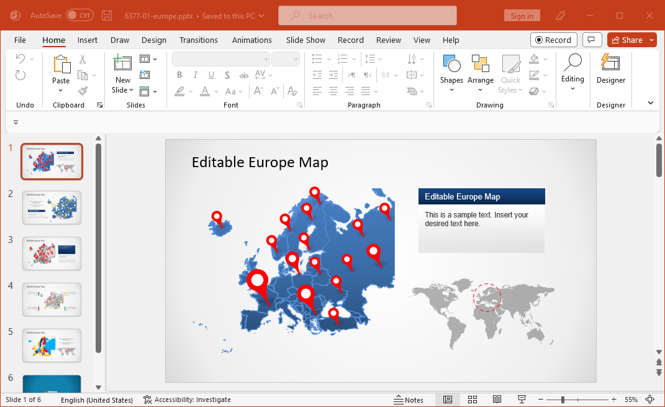Image resolution: width=665 pixels, height=407 pixels.
Task: Start Slide Show from status bar
Action: coord(522,400)
